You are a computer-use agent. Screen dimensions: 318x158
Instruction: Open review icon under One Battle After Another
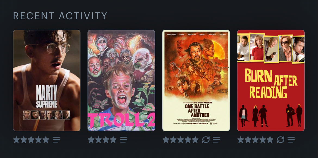(x=216, y=140)
